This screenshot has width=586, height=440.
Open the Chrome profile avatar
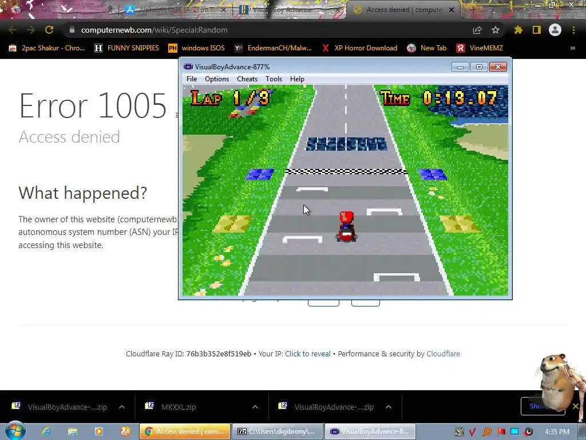(x=555, y=30)
